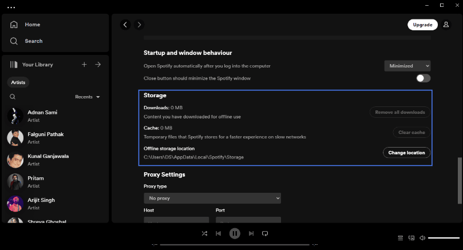This screenshot has width=463, height=250.
Task: Click the settings page scrollbar
Action: [460, 181]
